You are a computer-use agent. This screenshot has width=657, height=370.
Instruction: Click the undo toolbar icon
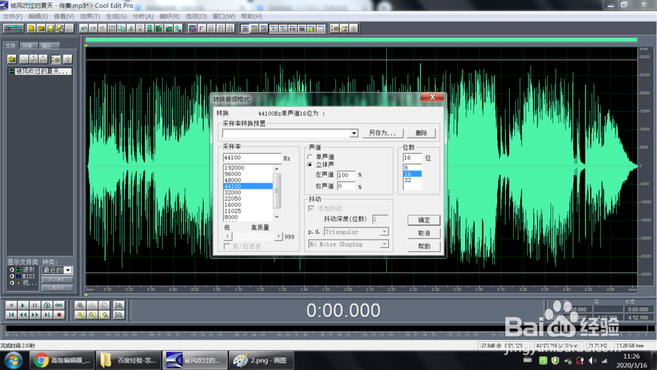click(x=84, y=28)
